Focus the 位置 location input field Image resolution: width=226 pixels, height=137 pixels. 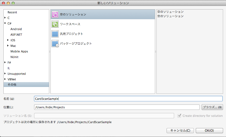pos(117,107)
